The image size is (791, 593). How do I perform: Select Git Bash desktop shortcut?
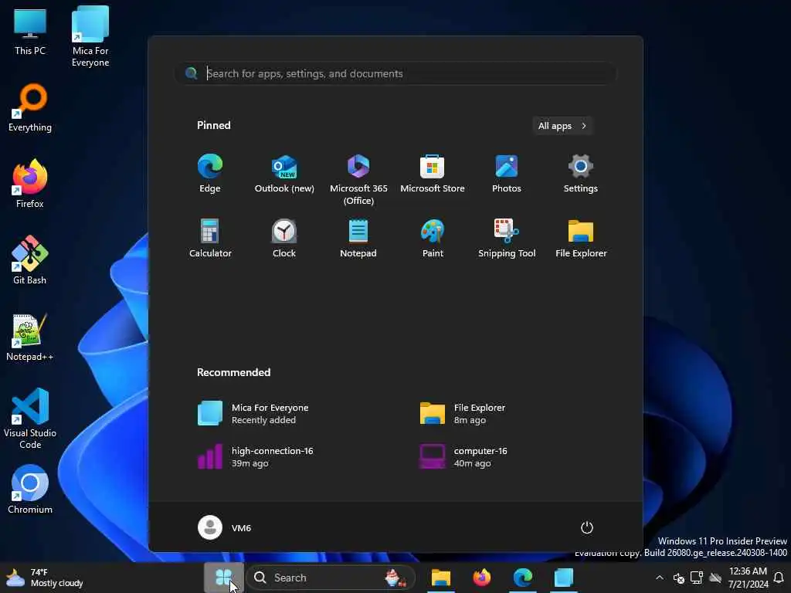30,260
